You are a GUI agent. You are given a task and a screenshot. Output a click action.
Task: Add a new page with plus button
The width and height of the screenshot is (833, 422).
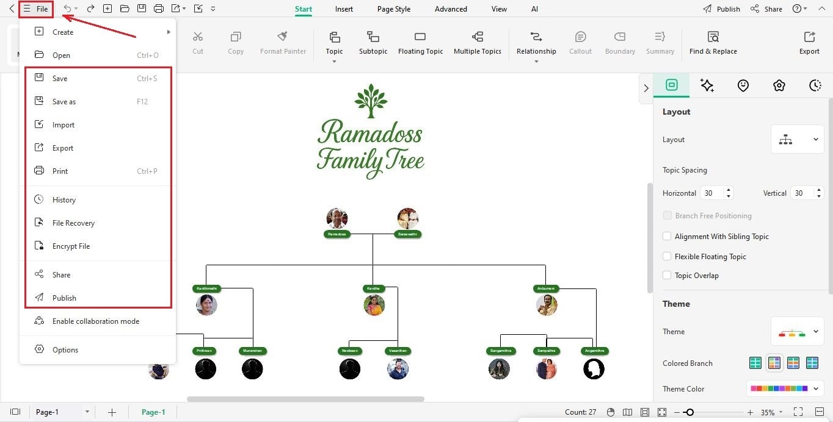[x=112, y=412]
